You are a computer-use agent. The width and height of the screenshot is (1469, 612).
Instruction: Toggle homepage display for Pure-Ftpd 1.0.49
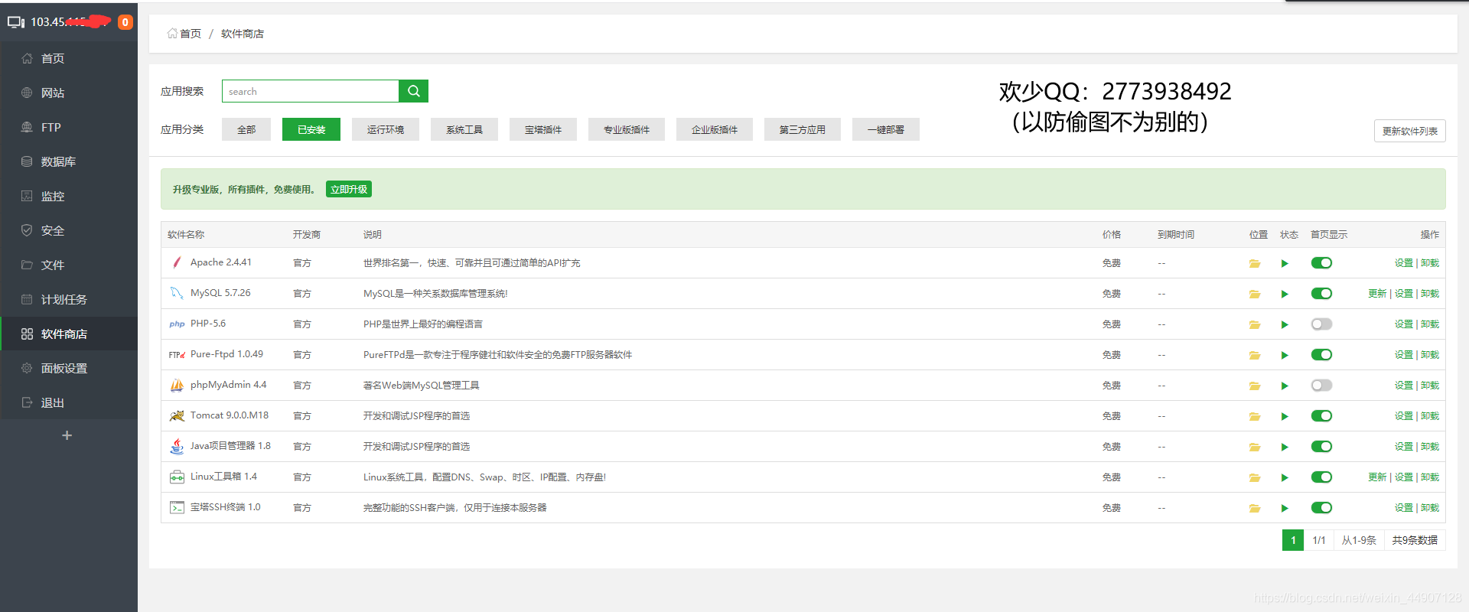coord(1321,355)
